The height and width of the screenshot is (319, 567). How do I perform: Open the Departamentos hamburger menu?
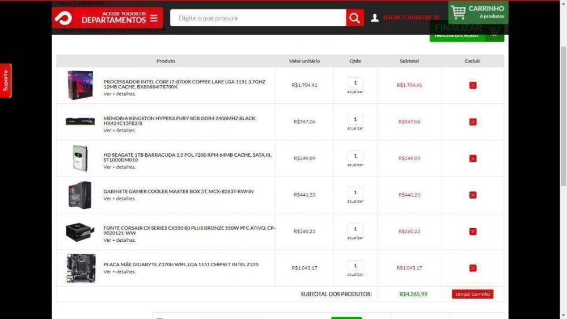[x=154, y=18]
